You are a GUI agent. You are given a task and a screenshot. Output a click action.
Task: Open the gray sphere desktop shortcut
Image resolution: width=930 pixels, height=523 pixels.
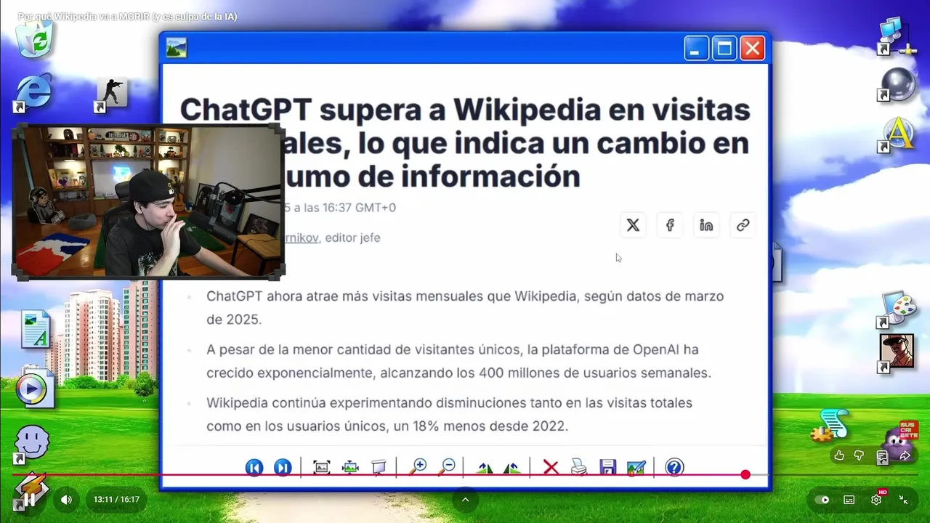tap(897, 84)
